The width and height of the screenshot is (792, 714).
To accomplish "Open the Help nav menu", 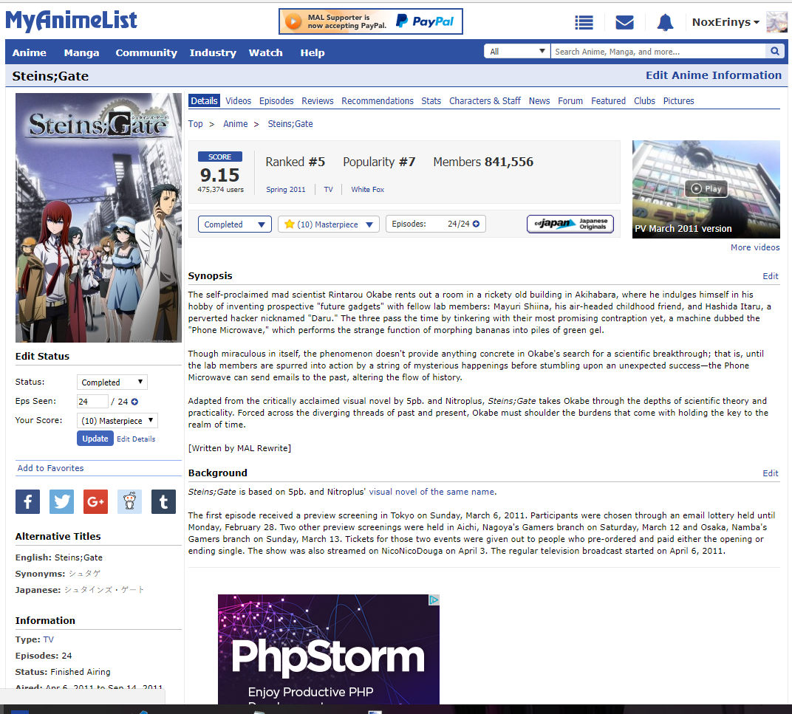I will pyautogui.click(x=313, y=52).
